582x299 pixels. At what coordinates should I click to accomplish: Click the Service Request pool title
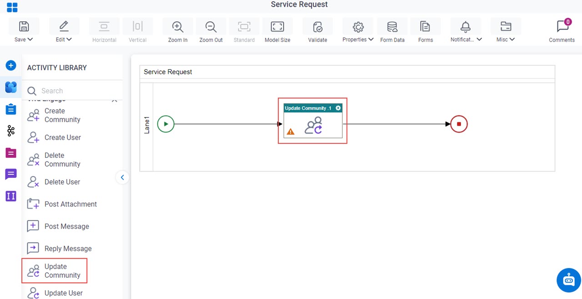pos(168,72)
